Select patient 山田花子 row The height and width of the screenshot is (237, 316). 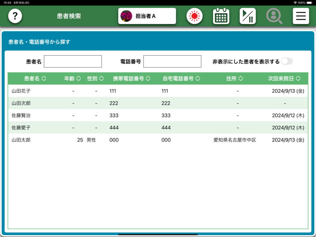[x=21, y=91]
